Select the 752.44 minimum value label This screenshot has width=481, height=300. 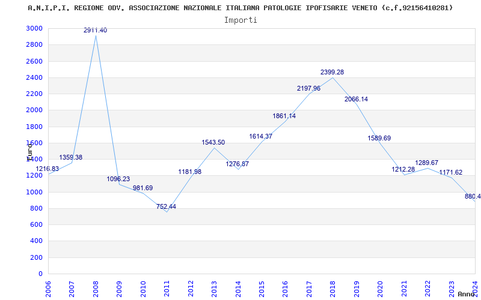point(167,206)
